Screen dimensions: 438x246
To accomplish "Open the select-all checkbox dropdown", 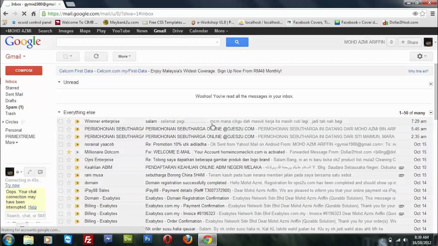I will [71, 56].
